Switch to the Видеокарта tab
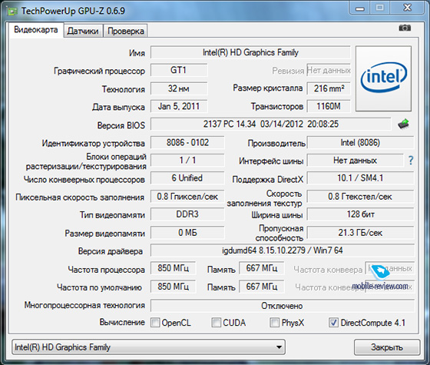The width and height of the screenshot is (430, 365). 36,30
